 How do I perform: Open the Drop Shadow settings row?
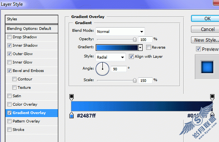(31, 37)
